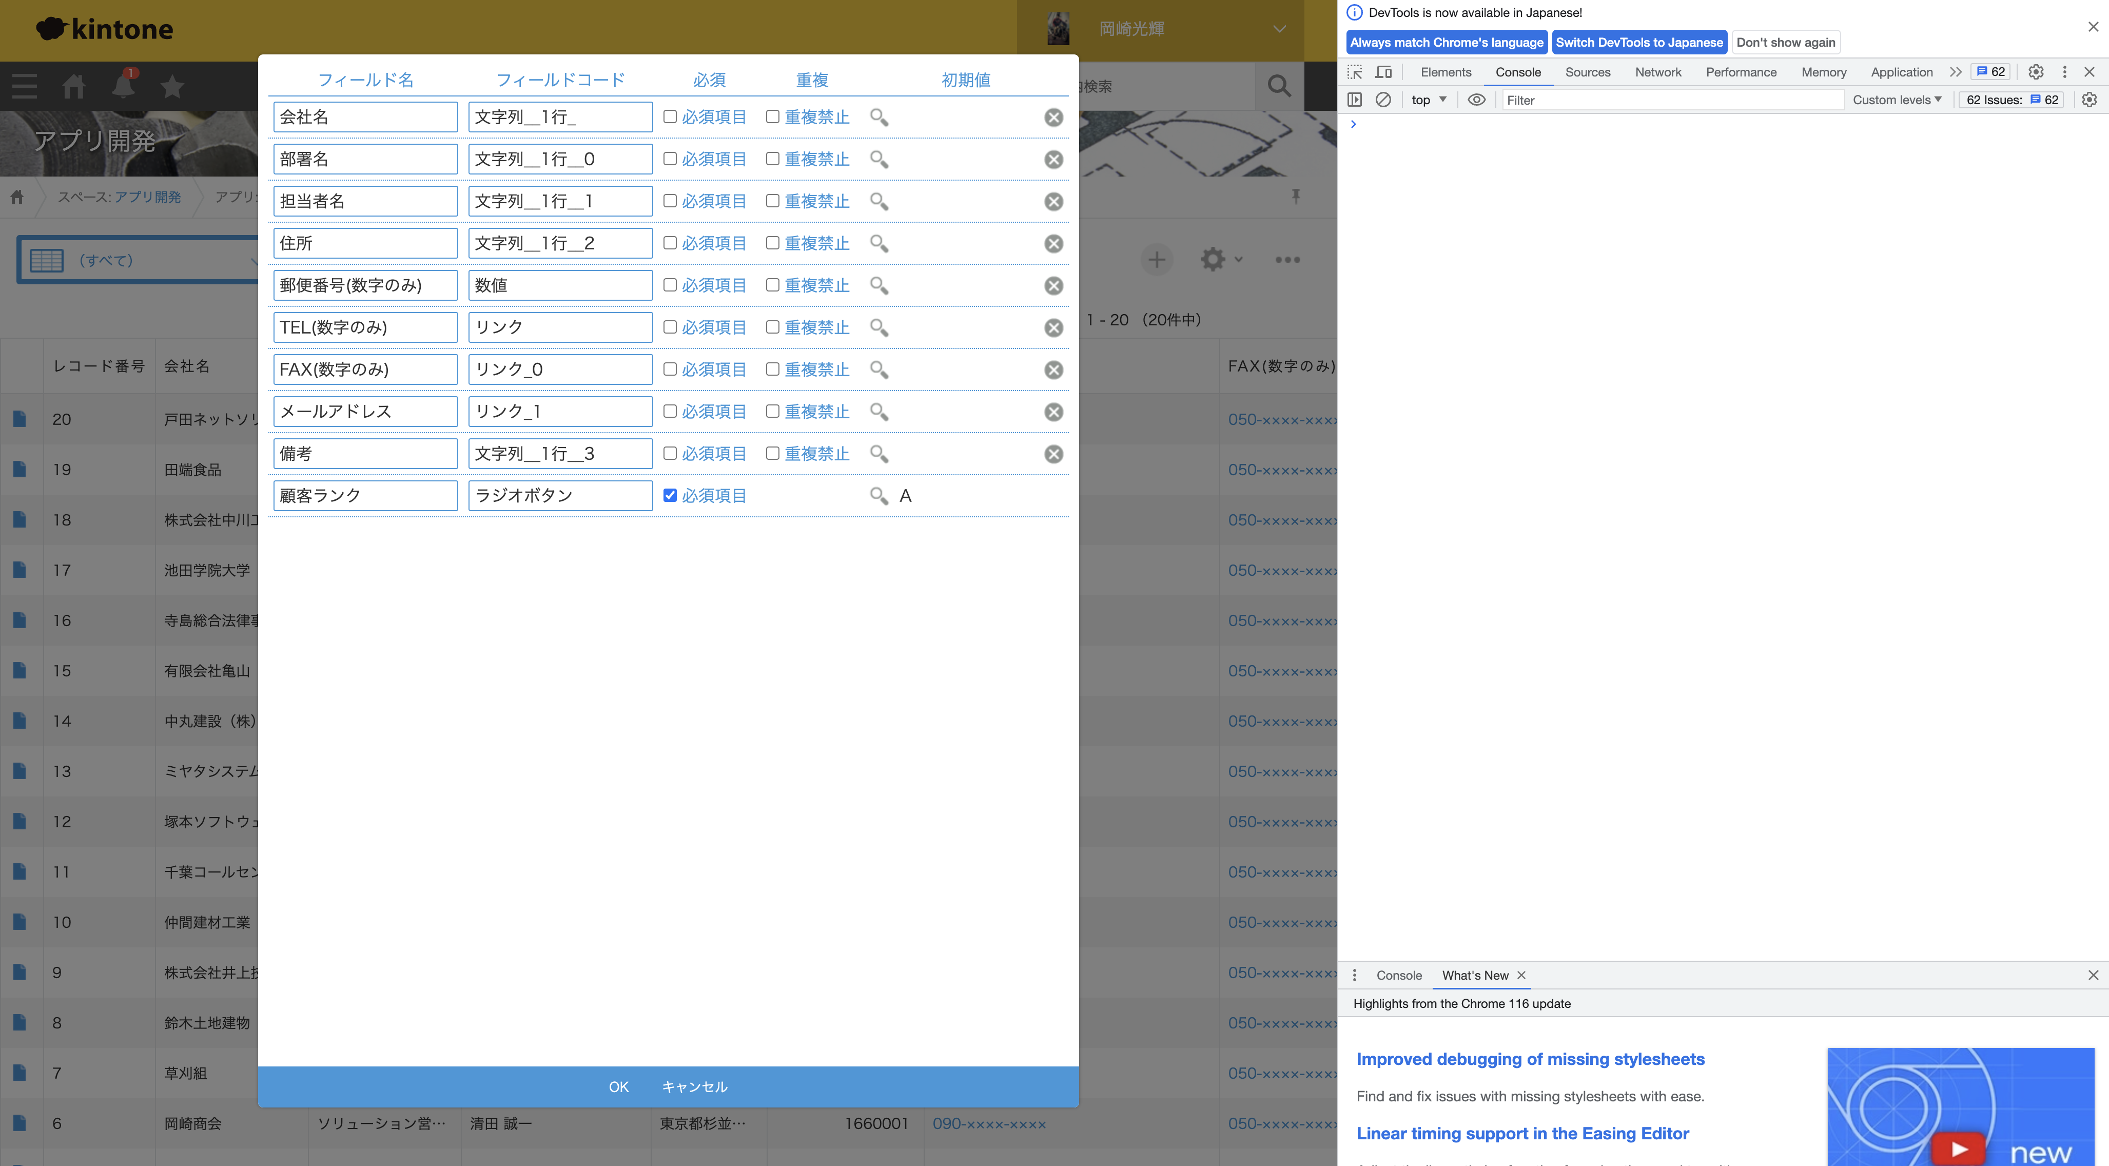
Task: Uncheck 必須項目 for the 顧客ランク field
Action: click(670, 495)
